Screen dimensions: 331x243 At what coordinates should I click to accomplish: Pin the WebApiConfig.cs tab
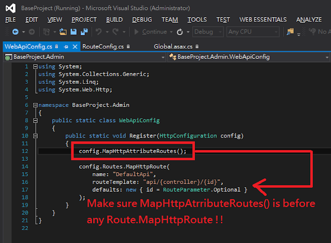pos(66,47)
